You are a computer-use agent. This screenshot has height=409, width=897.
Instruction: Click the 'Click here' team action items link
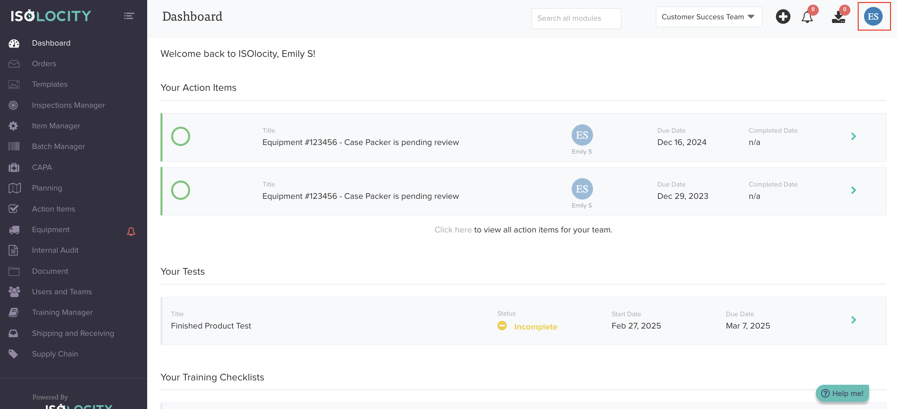click(x=453, y=229)
